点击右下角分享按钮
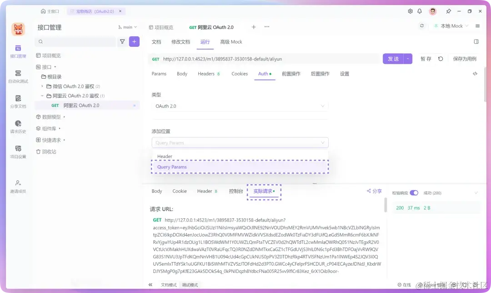Screen dimensions: 491x293 click(374, 191)
